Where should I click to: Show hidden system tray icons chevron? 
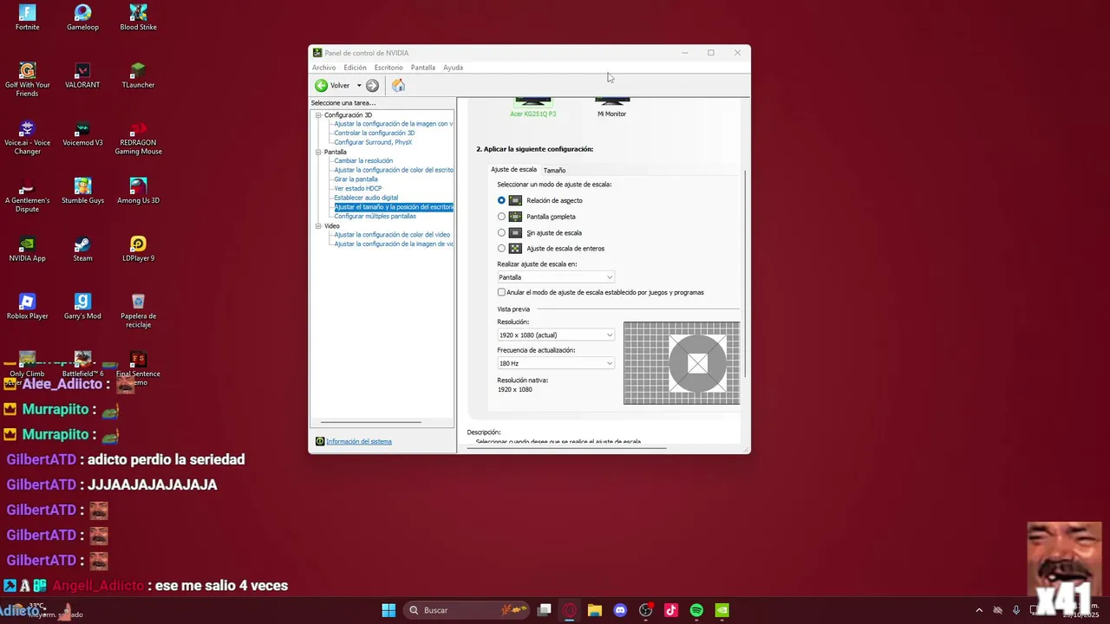979,610
